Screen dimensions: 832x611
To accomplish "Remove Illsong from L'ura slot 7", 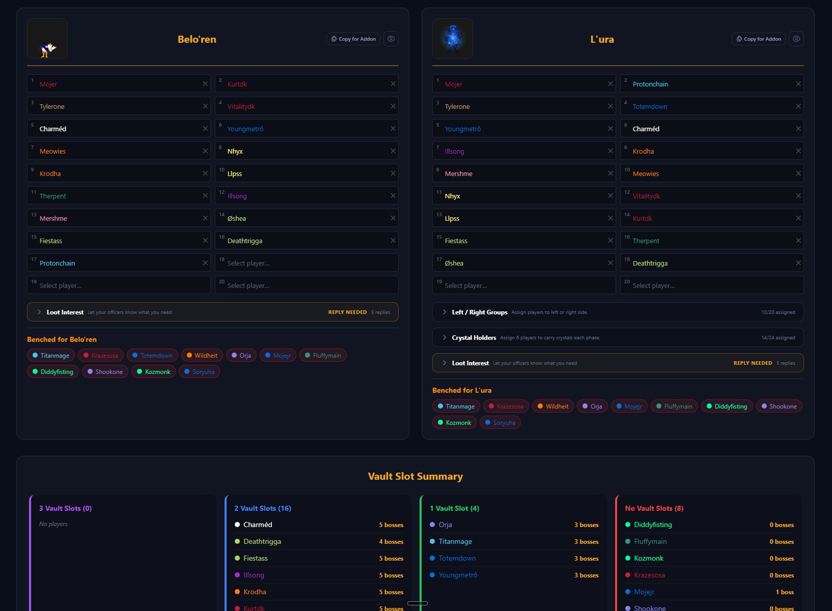I will (x=611, y=151).
